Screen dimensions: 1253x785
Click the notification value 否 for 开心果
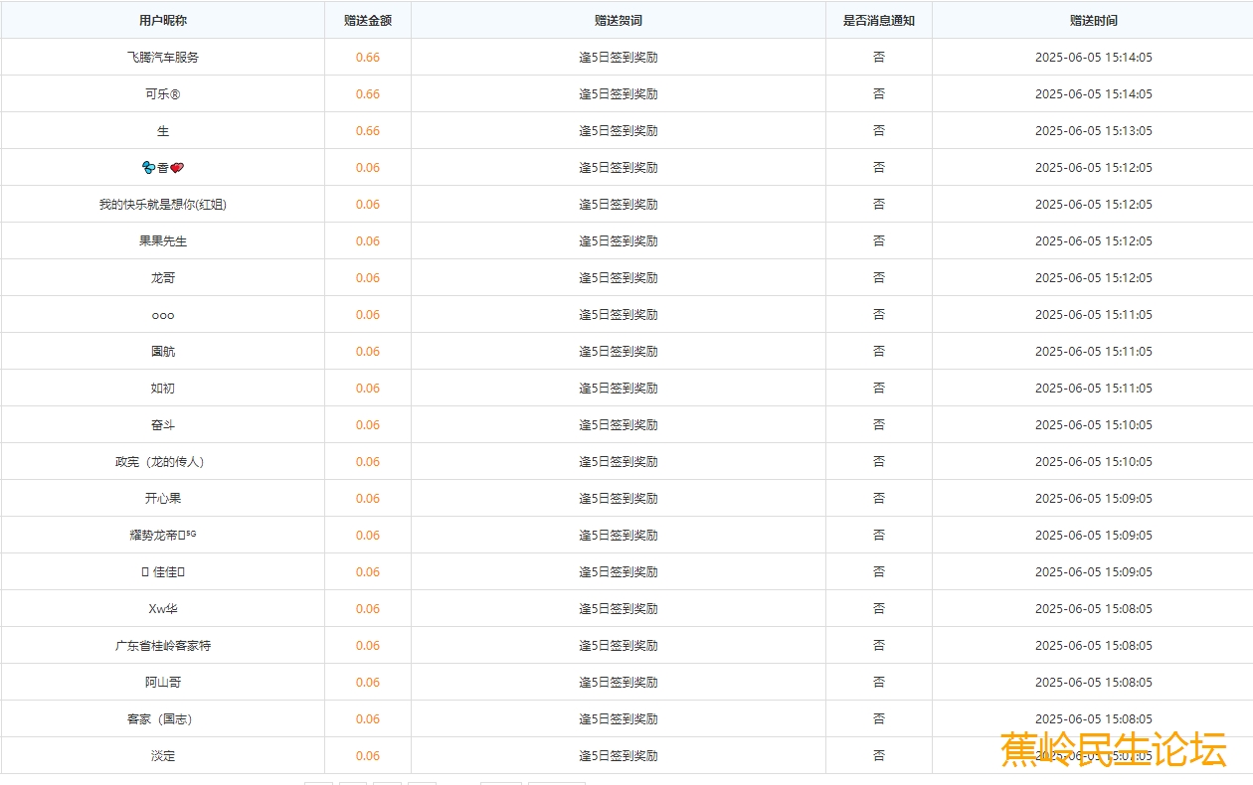point(879,499)
